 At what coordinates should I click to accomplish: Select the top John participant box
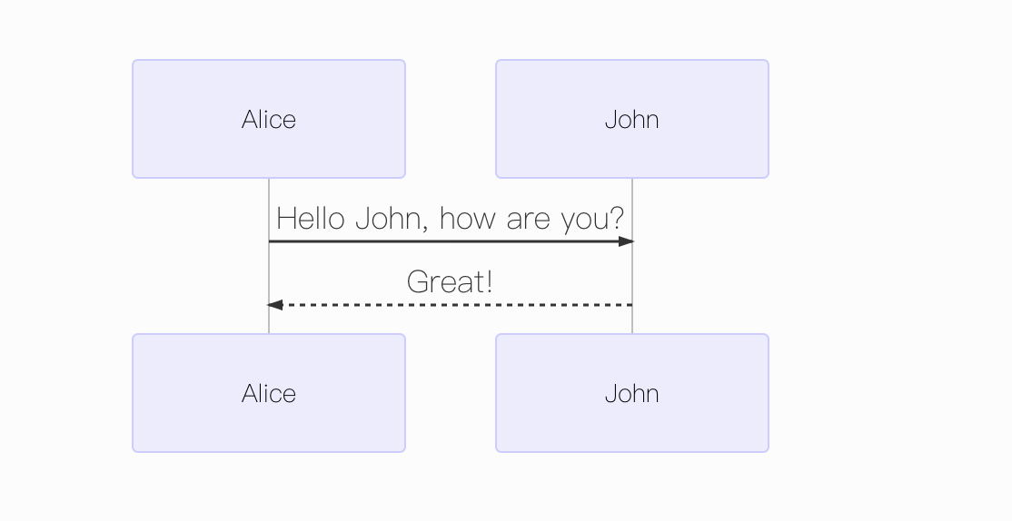coord(632,119)
